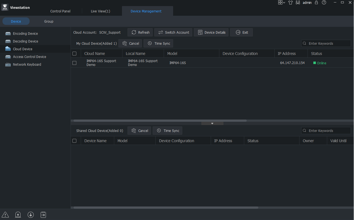Collapse the My Cloud Device panel arrow
The width and height of the screenshot is (354, 220).
(x=212, y=123)
